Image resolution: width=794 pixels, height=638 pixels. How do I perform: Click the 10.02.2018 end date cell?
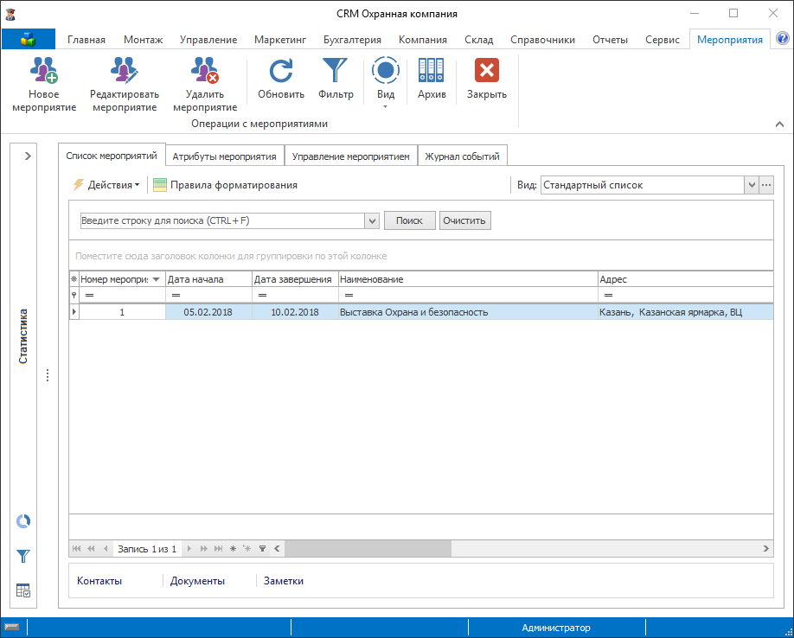pos(295,312)
